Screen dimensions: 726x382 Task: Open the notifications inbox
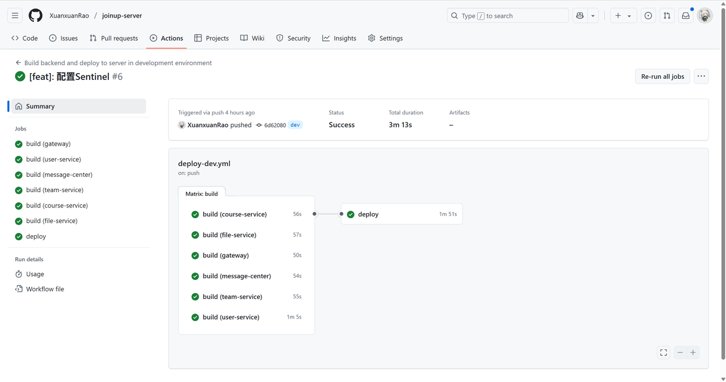click(x=686, y=16)
